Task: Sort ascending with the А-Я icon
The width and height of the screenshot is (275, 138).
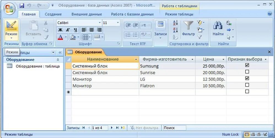Action: click(175, 23)
